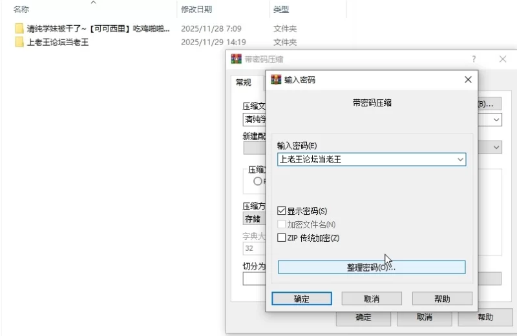Screen dimensions: 517x336
Task: Open the 存储 compression method dropdown
Action: (254, 219)
